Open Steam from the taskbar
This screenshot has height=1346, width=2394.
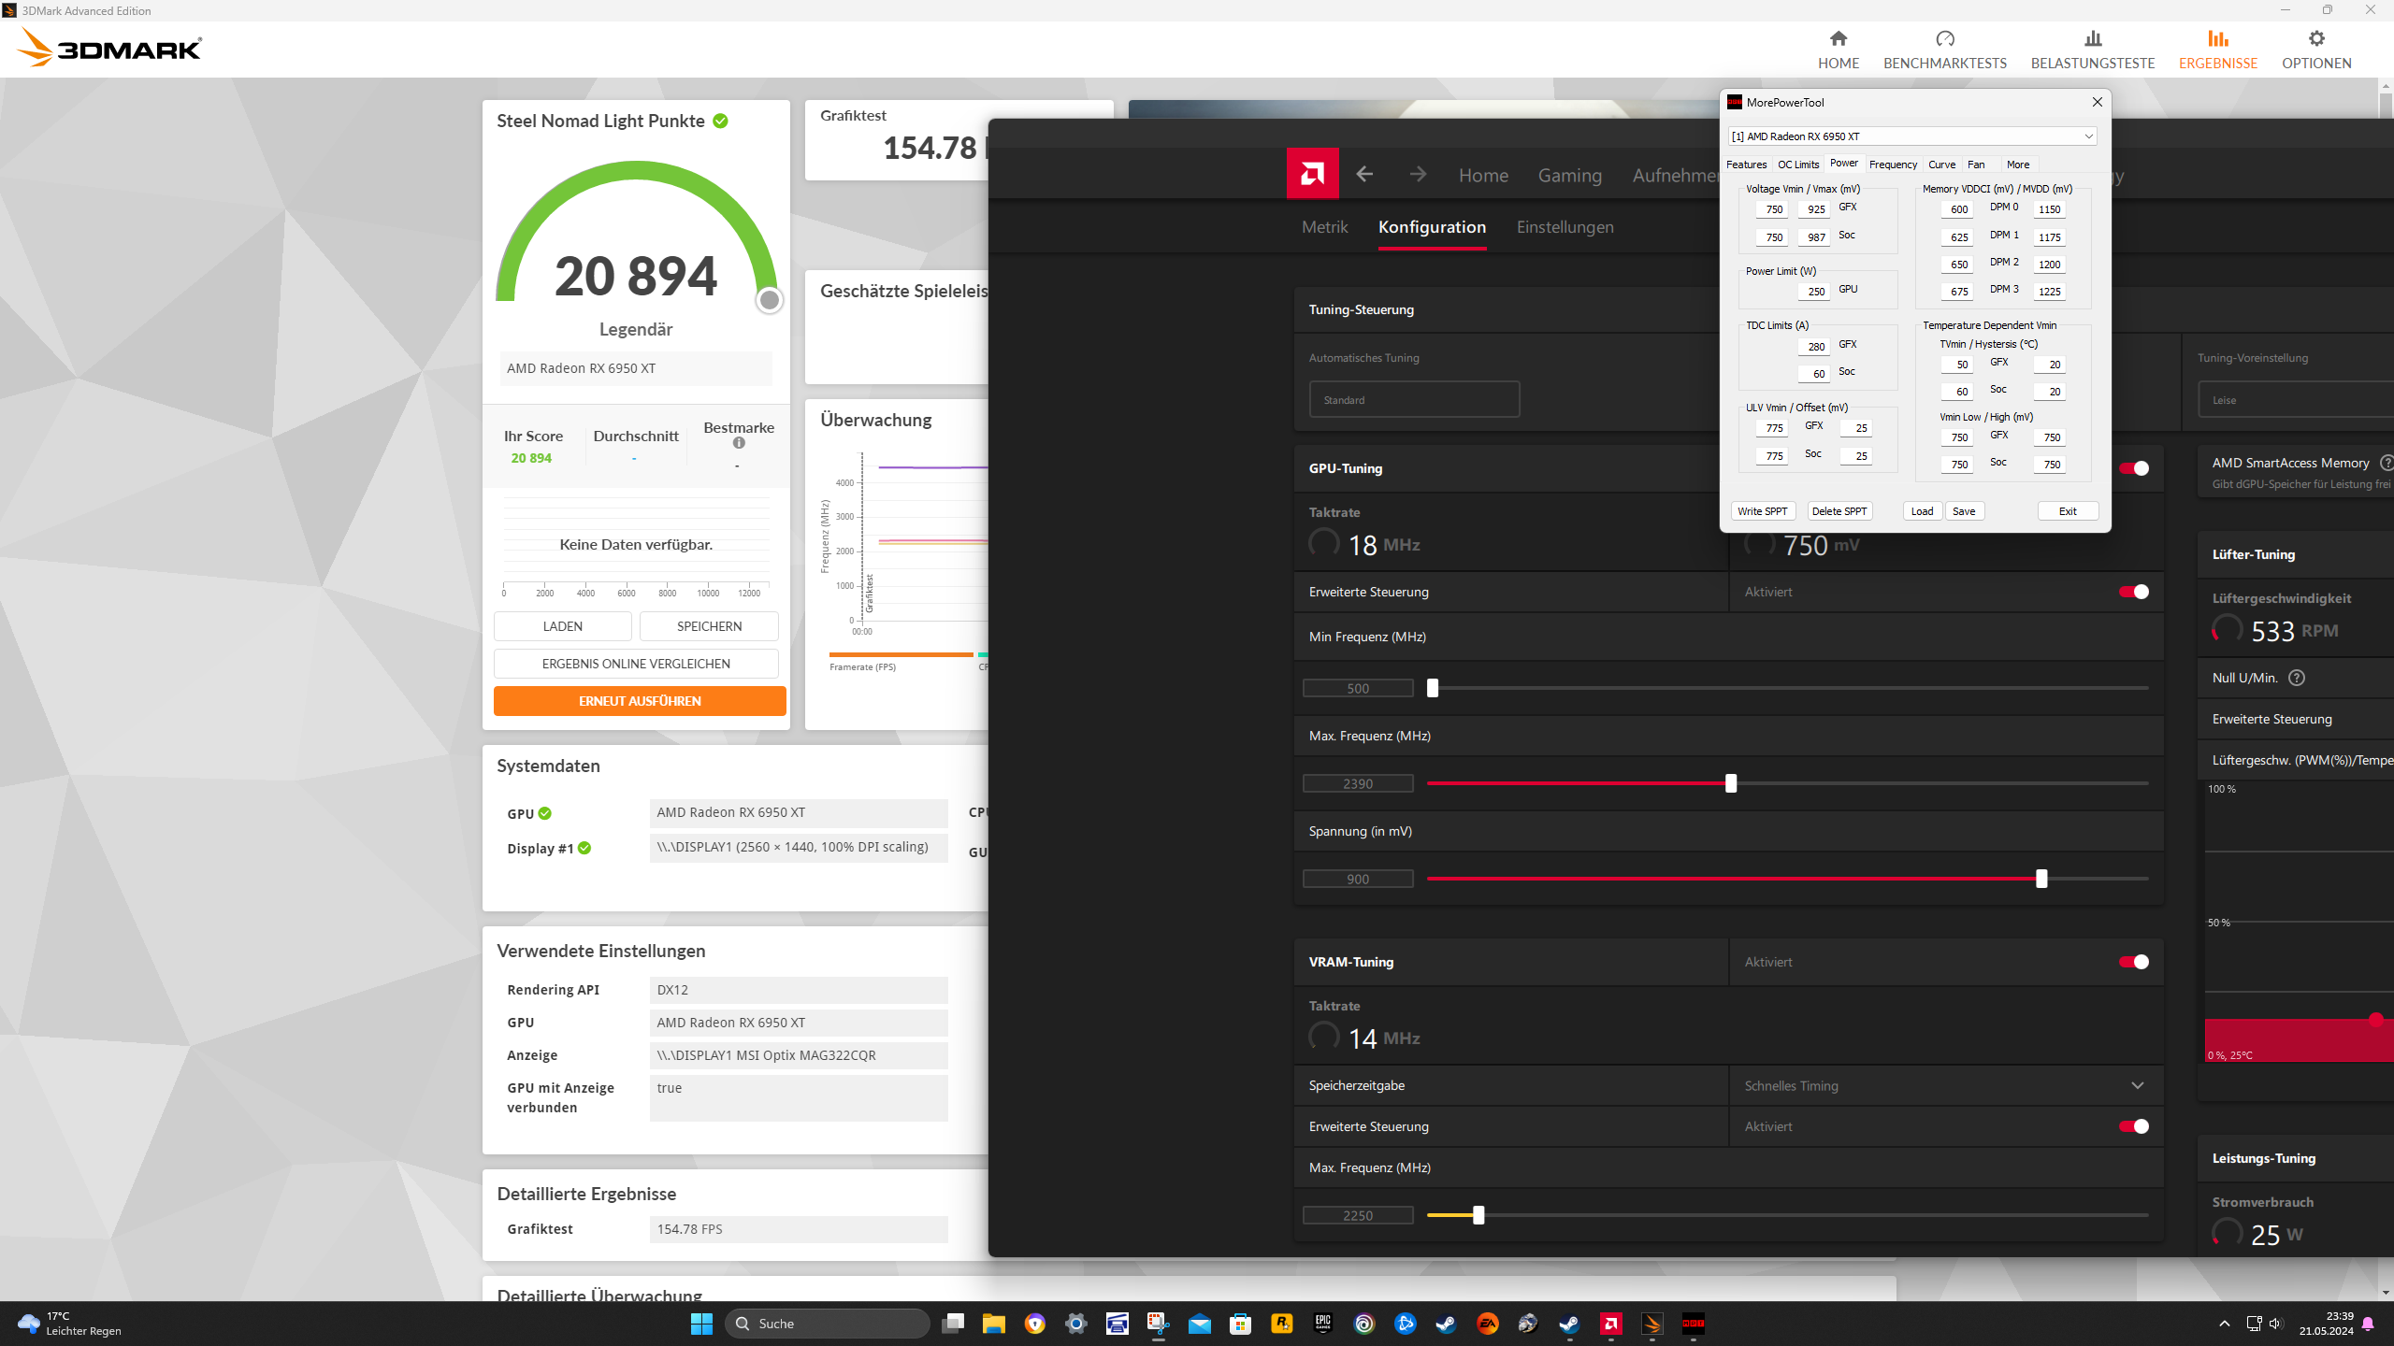pyautogui.click(x=1446, y=1324)
